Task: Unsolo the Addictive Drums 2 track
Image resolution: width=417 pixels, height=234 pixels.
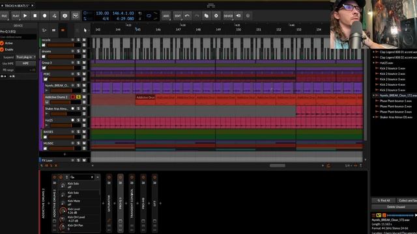Action: [78, 97]
